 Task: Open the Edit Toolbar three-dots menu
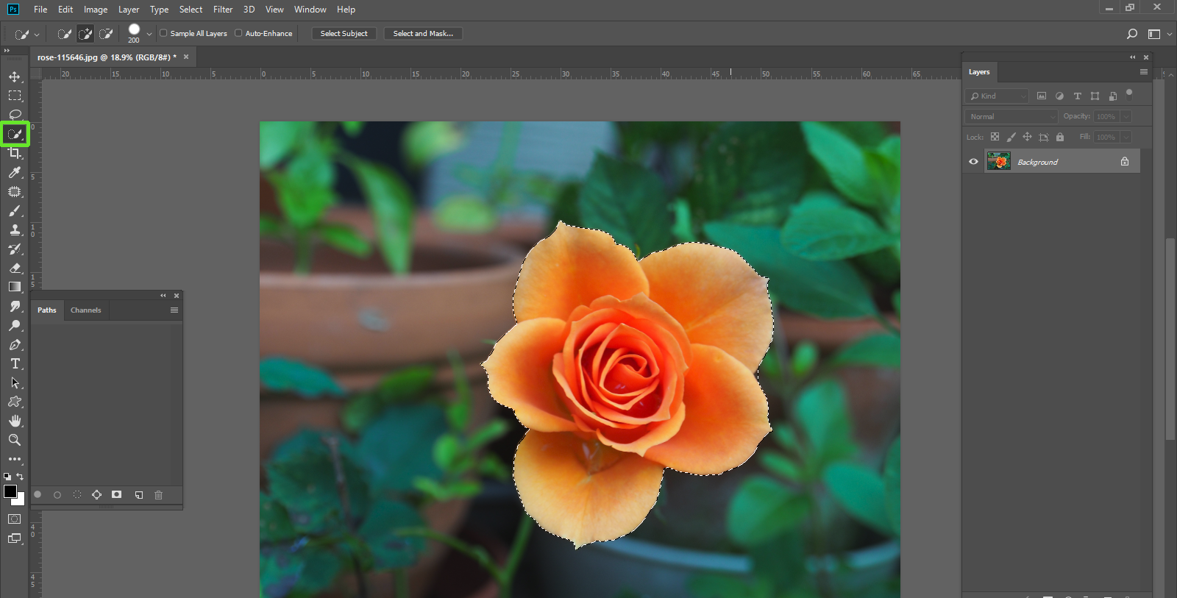tap(15, 459)
